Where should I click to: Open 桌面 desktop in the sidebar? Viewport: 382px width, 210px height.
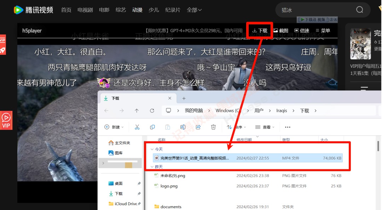click(115, 184)
